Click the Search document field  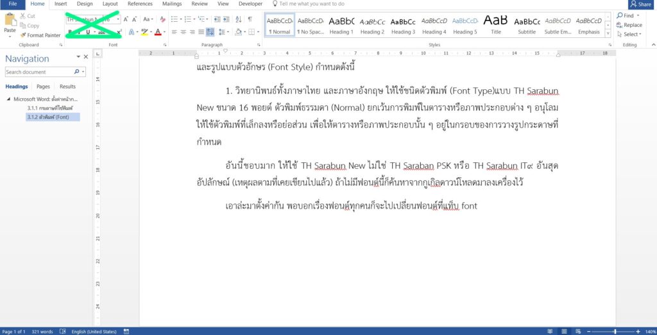38,73
